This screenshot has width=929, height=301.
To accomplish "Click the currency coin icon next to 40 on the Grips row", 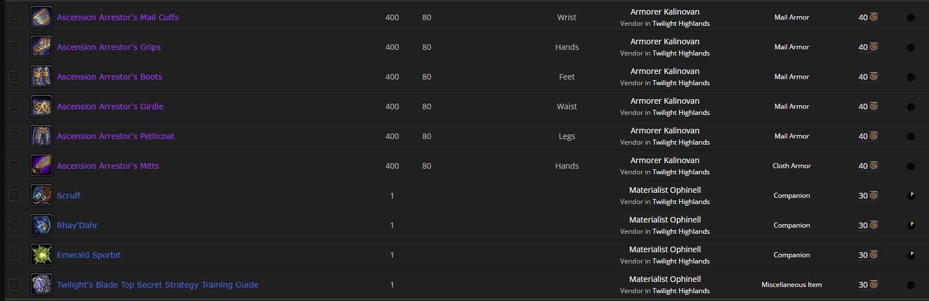I will click(873, 47).
